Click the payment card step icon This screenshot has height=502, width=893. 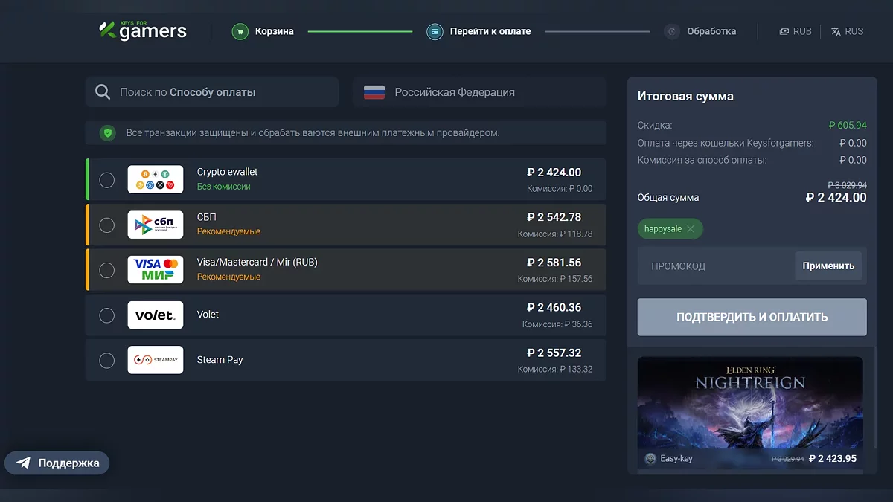click(435, 31)
